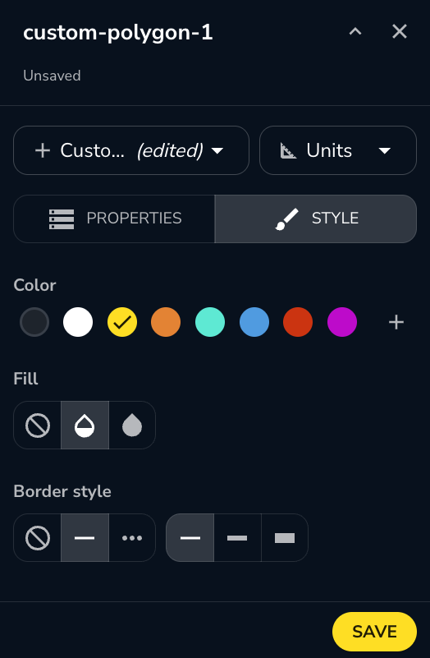
Task: Select the orange color swatch
Action: click(166, 322)
